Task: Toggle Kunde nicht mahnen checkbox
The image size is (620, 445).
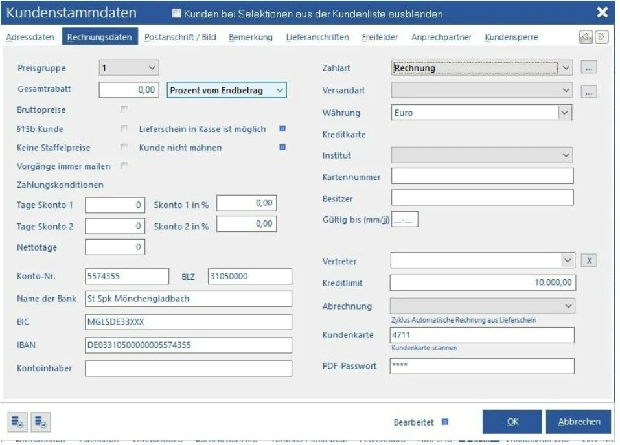Action: tap(282, 147)
